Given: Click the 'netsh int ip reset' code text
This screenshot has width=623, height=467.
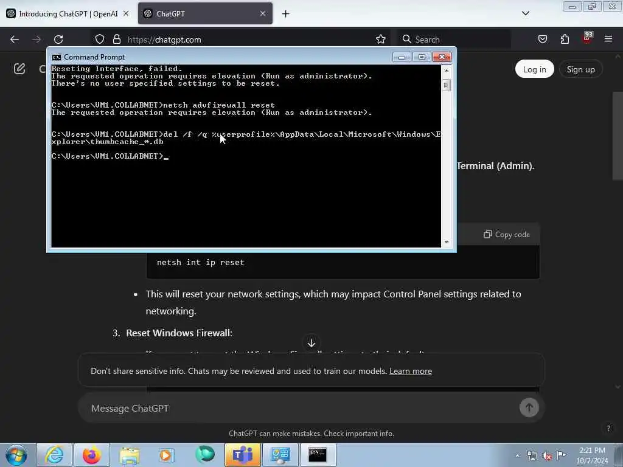Looking at the screenshot, I should click(201, 263).
